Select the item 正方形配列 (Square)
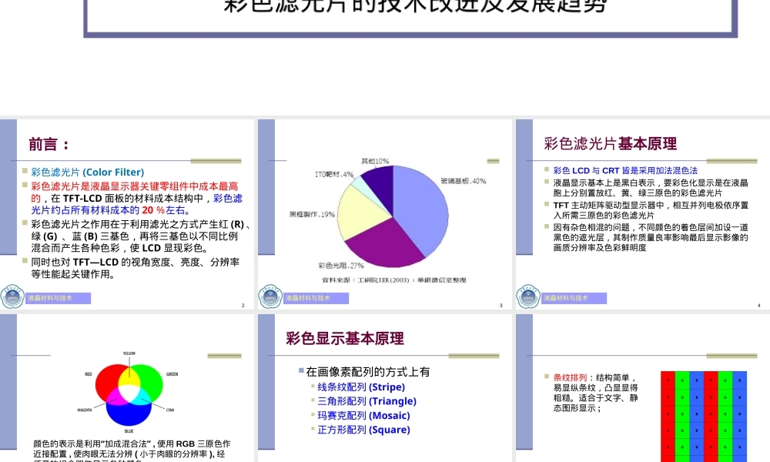This screenshot has height=462, width=770. coord(363,430)
